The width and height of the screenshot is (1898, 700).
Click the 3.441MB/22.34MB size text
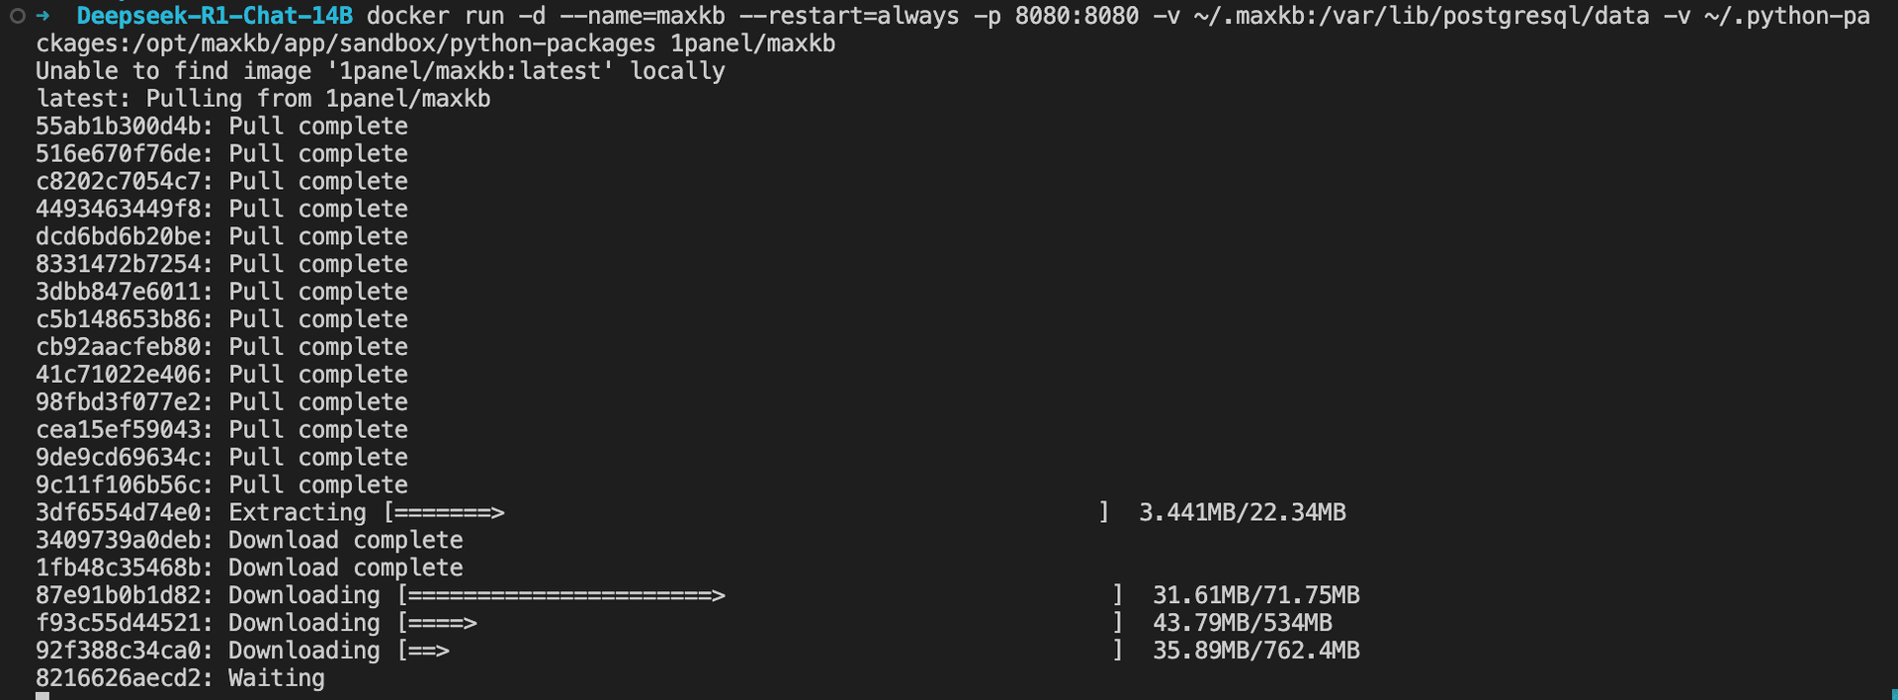(1243, 512)
